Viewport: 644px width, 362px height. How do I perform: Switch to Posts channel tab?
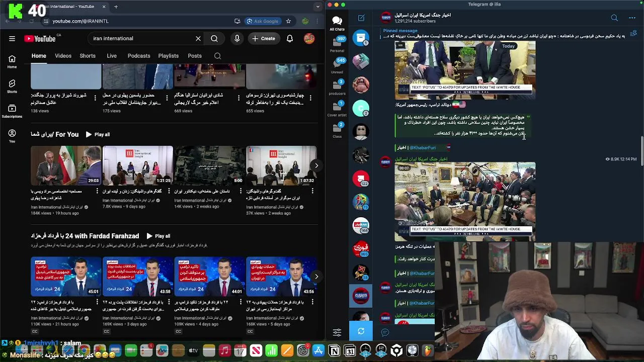click(x=195, y=56)
